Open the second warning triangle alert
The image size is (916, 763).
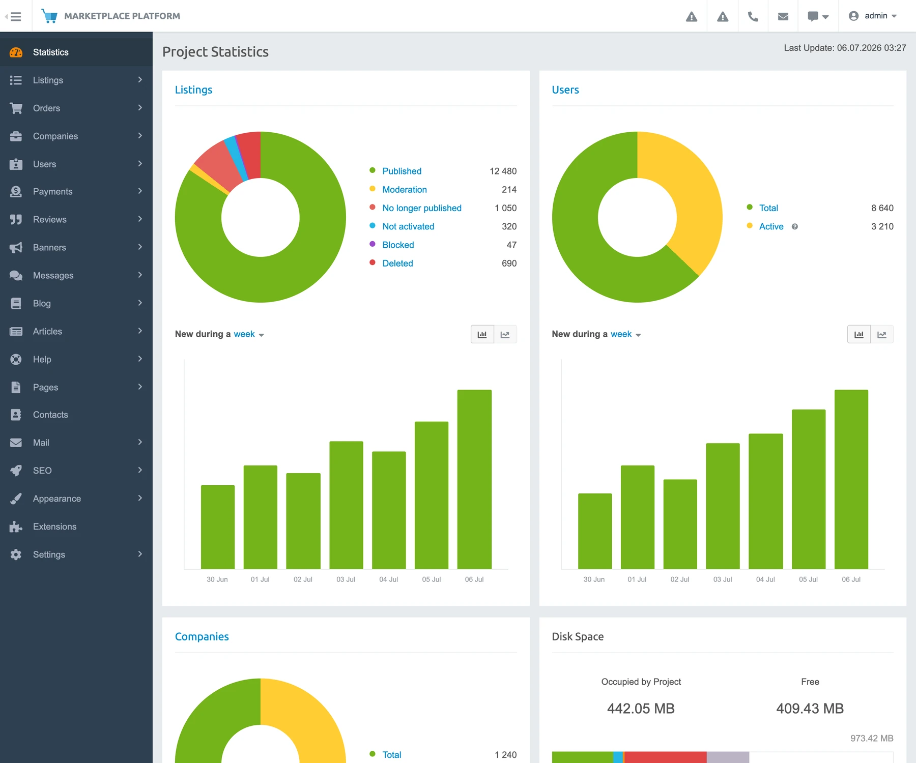pos(723,16)
